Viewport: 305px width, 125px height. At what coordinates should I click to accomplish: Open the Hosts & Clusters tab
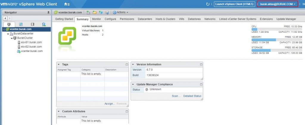point(165,19)
